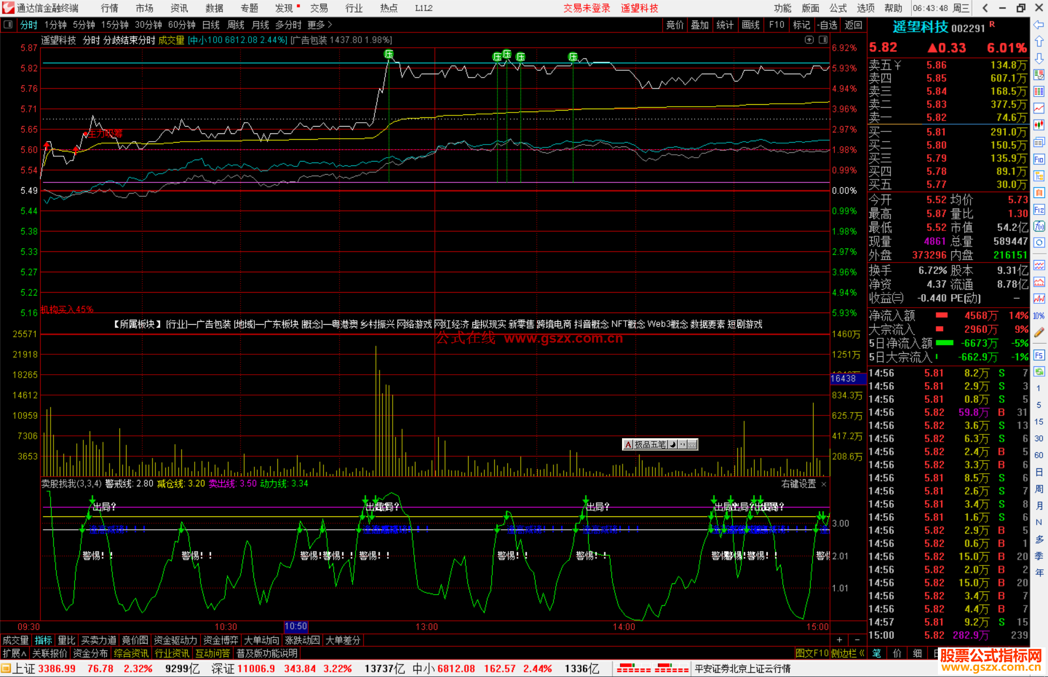Toggle the 画线 drawing mode
This screenshot has height=677, width=1048.
point(751,25)
